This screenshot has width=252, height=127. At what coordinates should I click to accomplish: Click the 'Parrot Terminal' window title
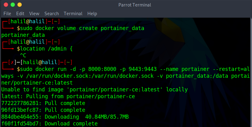135,5
